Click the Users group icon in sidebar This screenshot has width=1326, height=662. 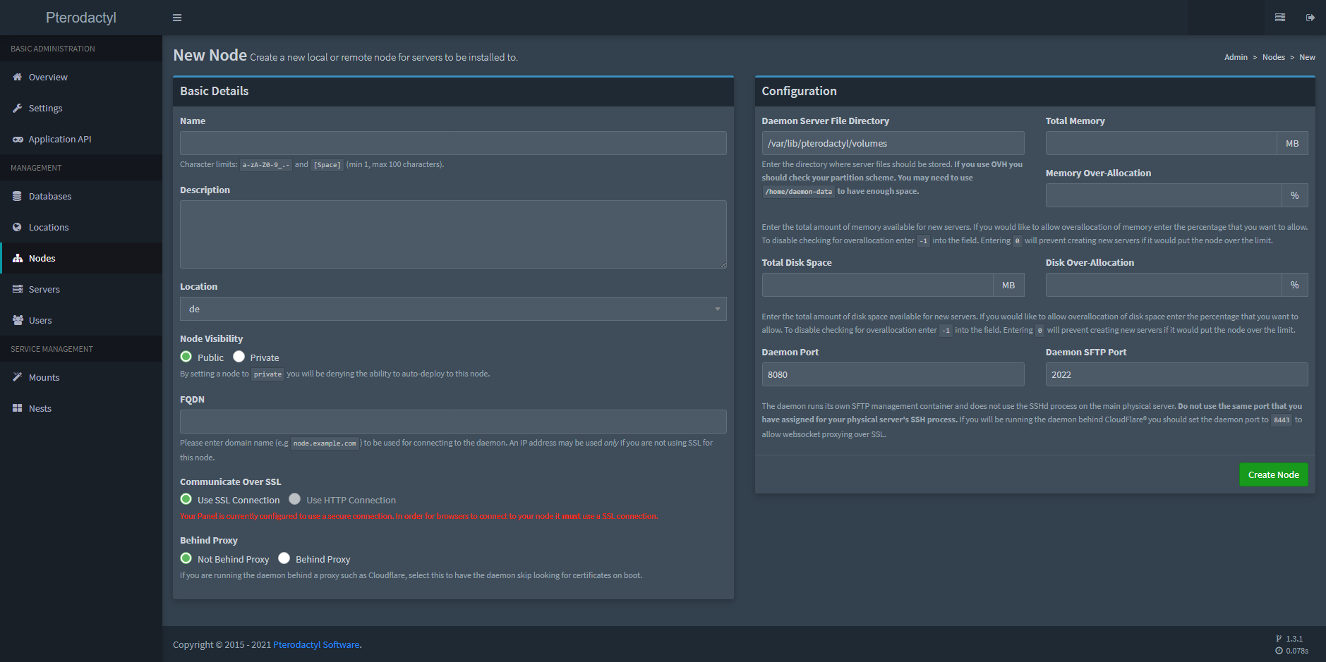coord(18,320)
